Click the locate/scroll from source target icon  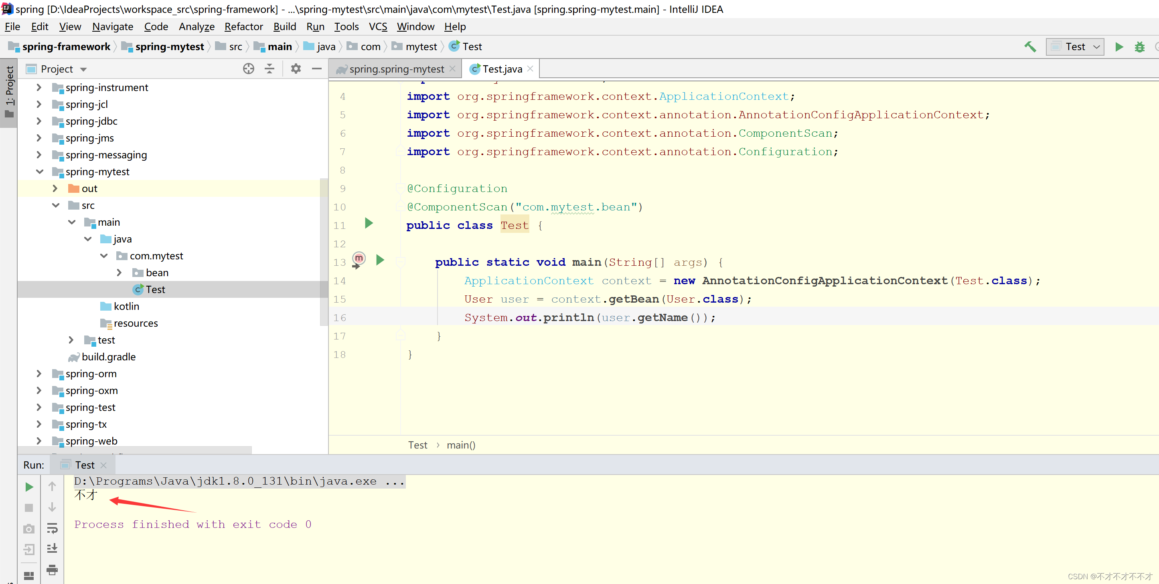click(x=248, y=68)
